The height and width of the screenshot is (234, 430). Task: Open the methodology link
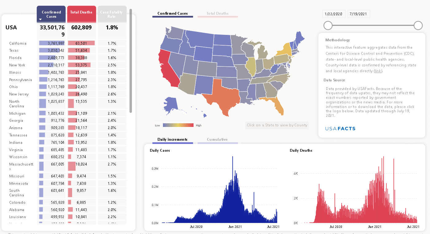pos(378,71)
